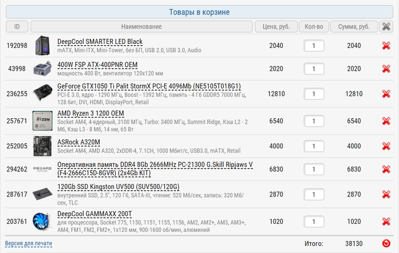
Task: Open the print version link
Action: [x=28, y=244]
